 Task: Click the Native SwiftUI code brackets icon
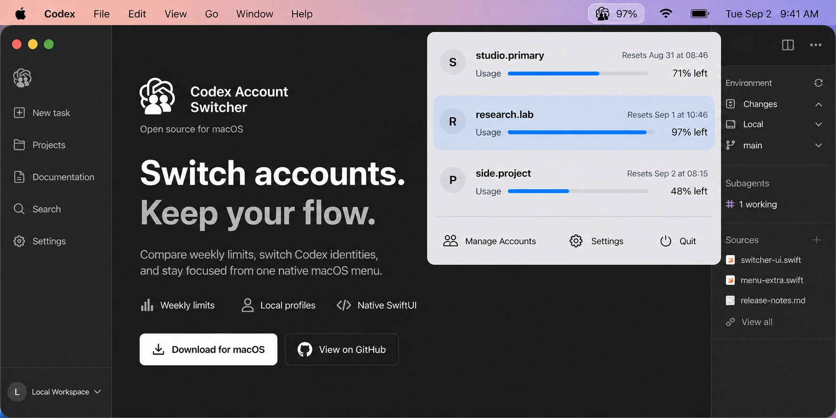[344, 305]
